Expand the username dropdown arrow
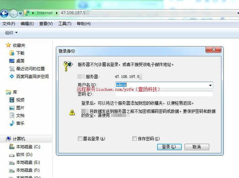 pos(210,85)
